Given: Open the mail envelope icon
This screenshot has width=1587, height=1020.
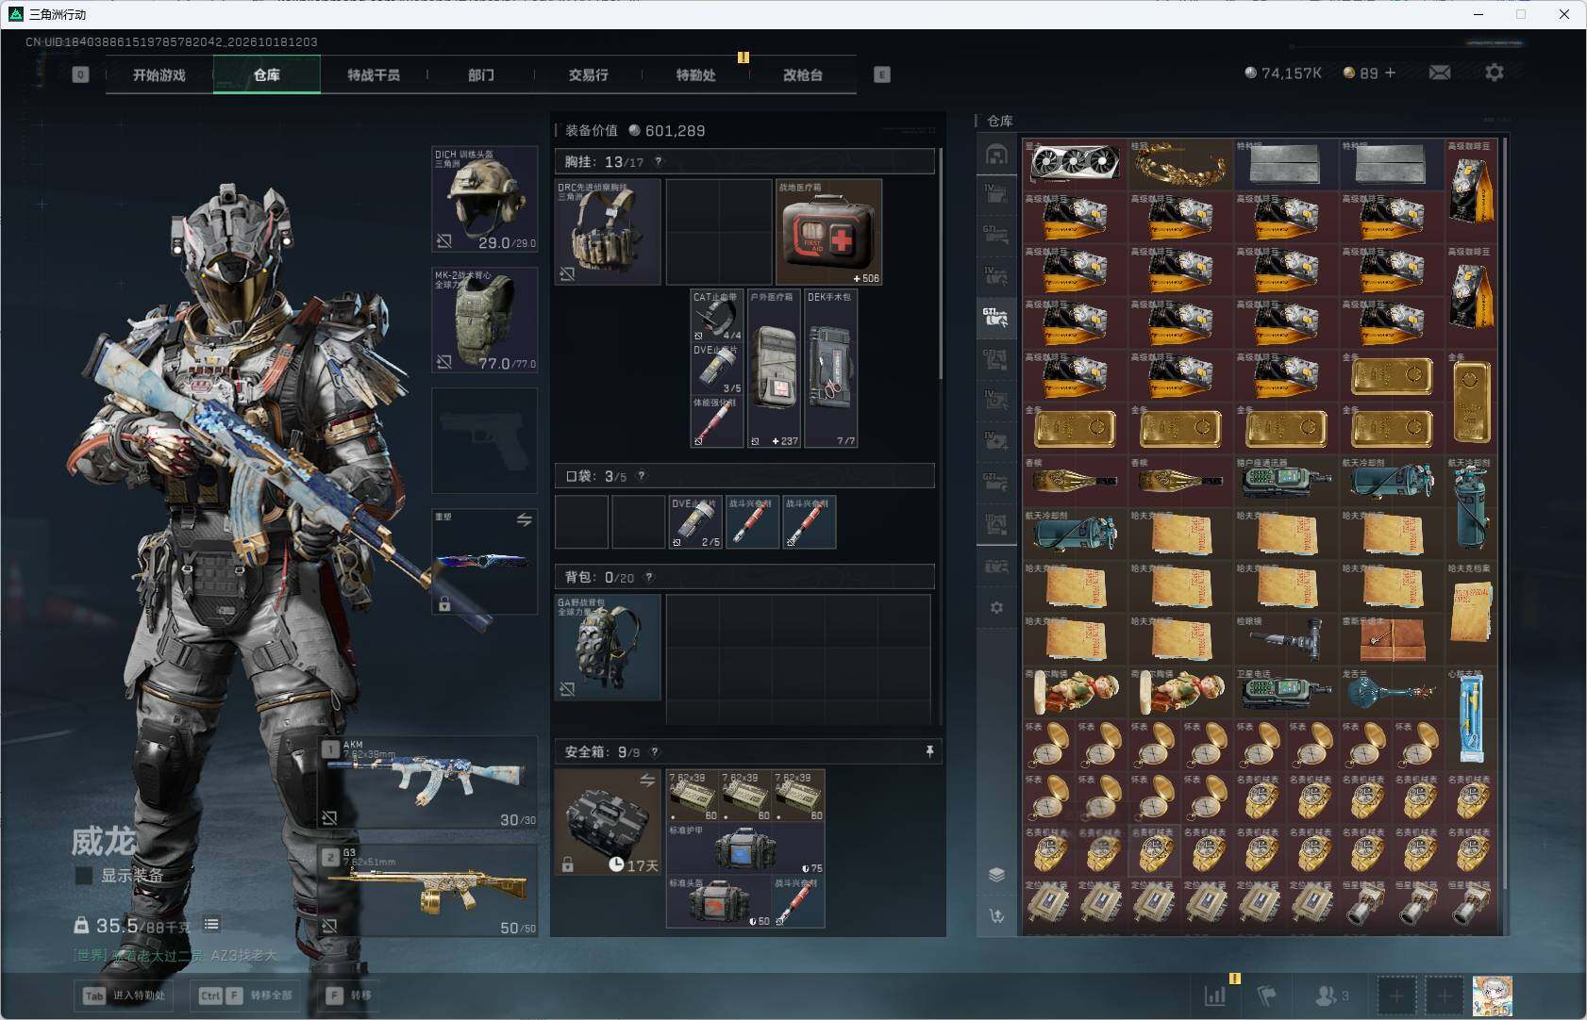Looking at the screenshot, I should (x=1440, y=73).
